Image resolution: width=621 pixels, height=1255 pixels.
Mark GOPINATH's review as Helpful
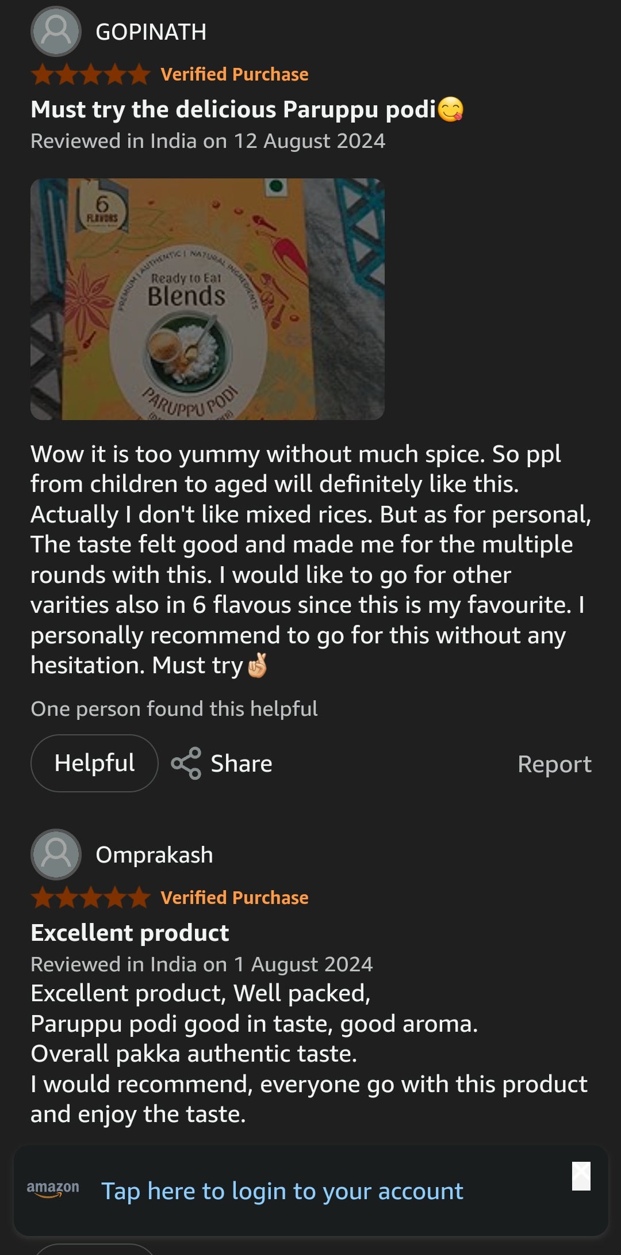coord(94,763)
